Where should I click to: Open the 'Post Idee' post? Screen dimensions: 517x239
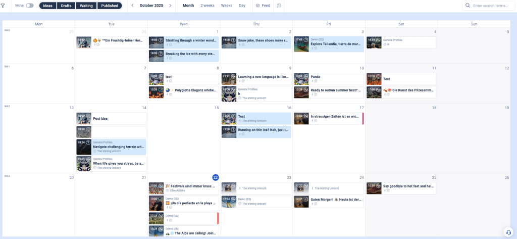click(x=111, y=119)
